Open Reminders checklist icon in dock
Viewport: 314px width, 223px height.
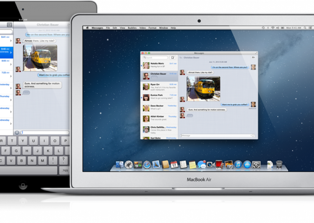pos(183,165)
